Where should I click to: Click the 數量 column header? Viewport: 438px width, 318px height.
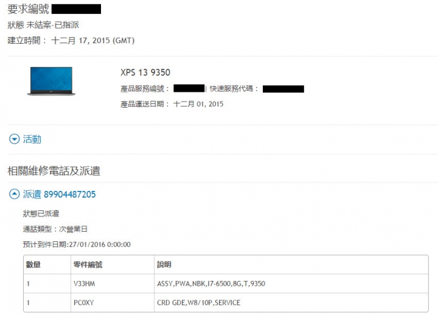click(x=33, y=264)
